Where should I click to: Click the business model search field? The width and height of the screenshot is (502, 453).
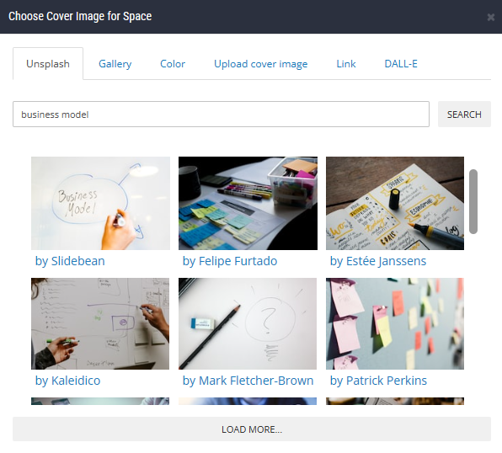tap(221, 115)
